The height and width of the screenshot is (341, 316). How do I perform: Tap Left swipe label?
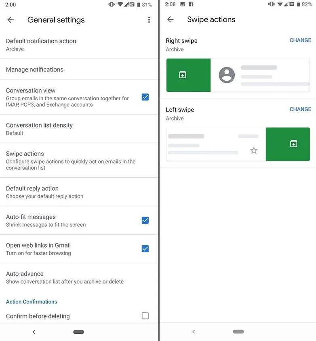tap(180, 109)
